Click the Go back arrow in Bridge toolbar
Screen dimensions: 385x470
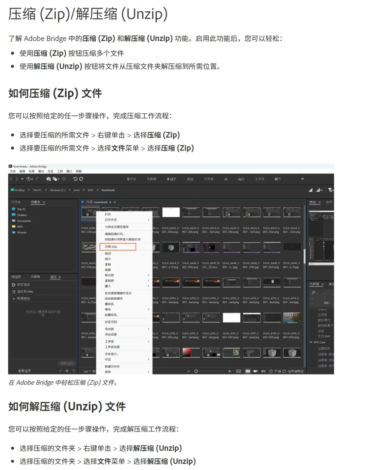(x=11, y=179)
